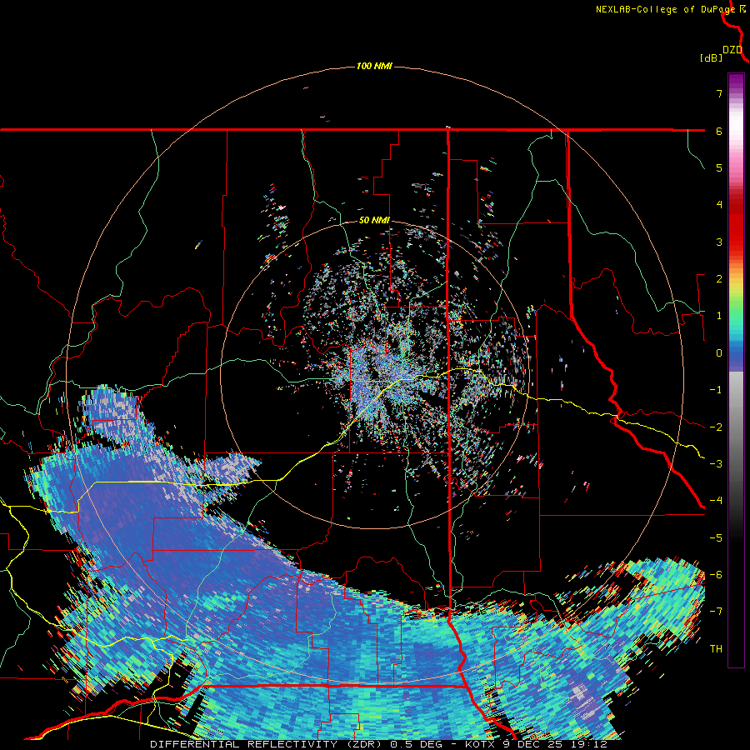
Task: Click the scale value -2
Action: coord(716,427)
